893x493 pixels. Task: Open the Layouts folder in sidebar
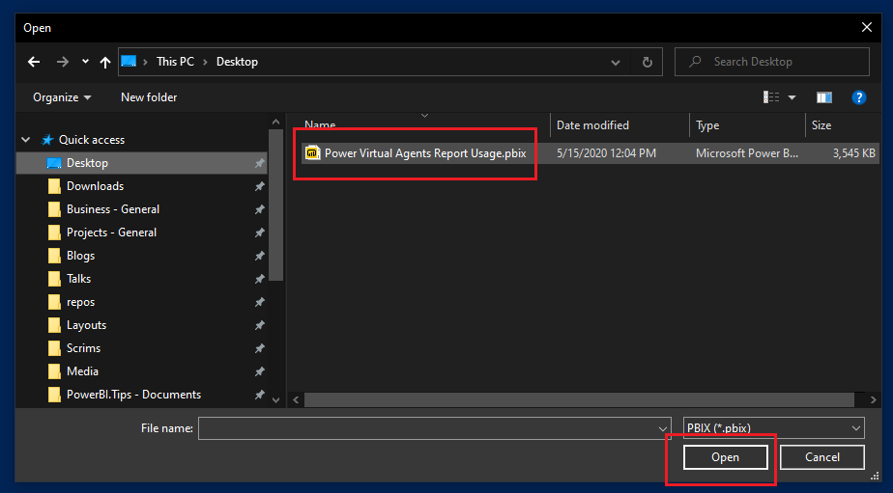[x=86, y=325]
